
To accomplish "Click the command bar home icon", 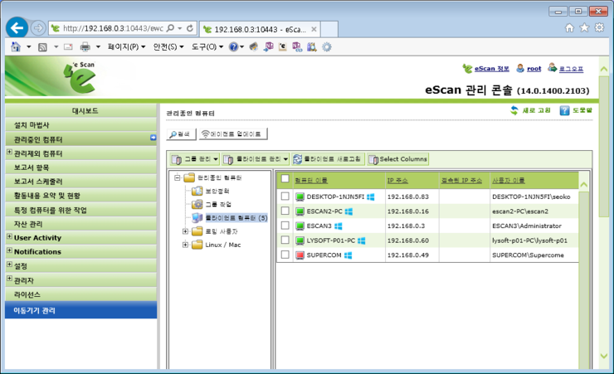I will click(x=16, y=47).
